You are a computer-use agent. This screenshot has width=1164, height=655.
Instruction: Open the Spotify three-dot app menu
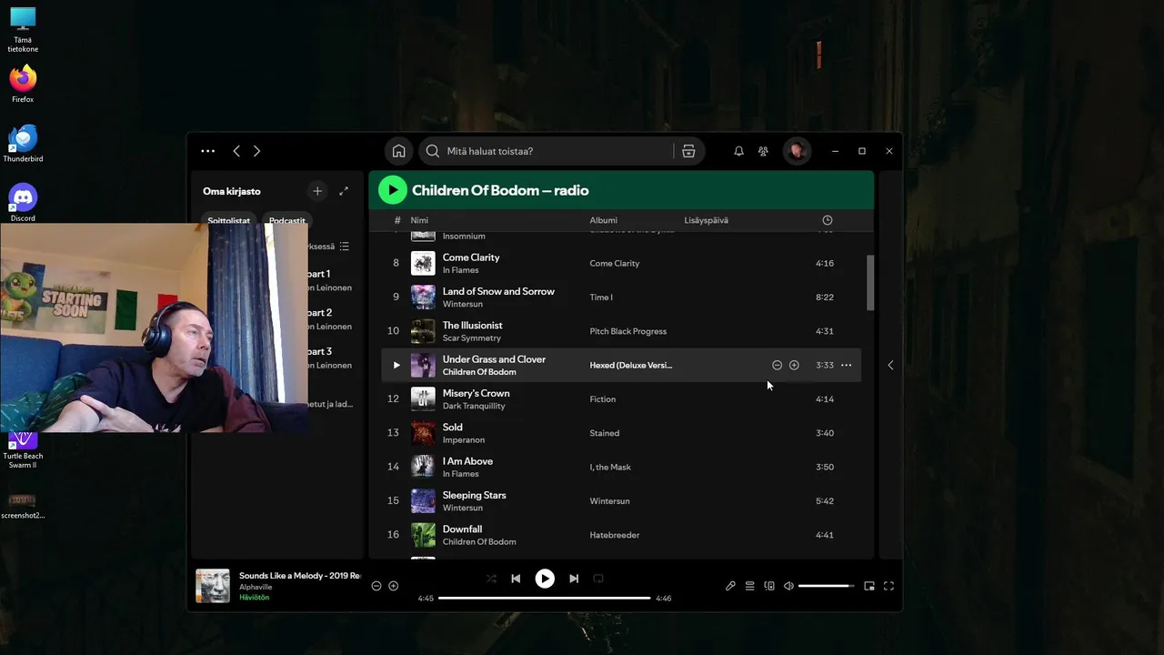tap(207, 151)
